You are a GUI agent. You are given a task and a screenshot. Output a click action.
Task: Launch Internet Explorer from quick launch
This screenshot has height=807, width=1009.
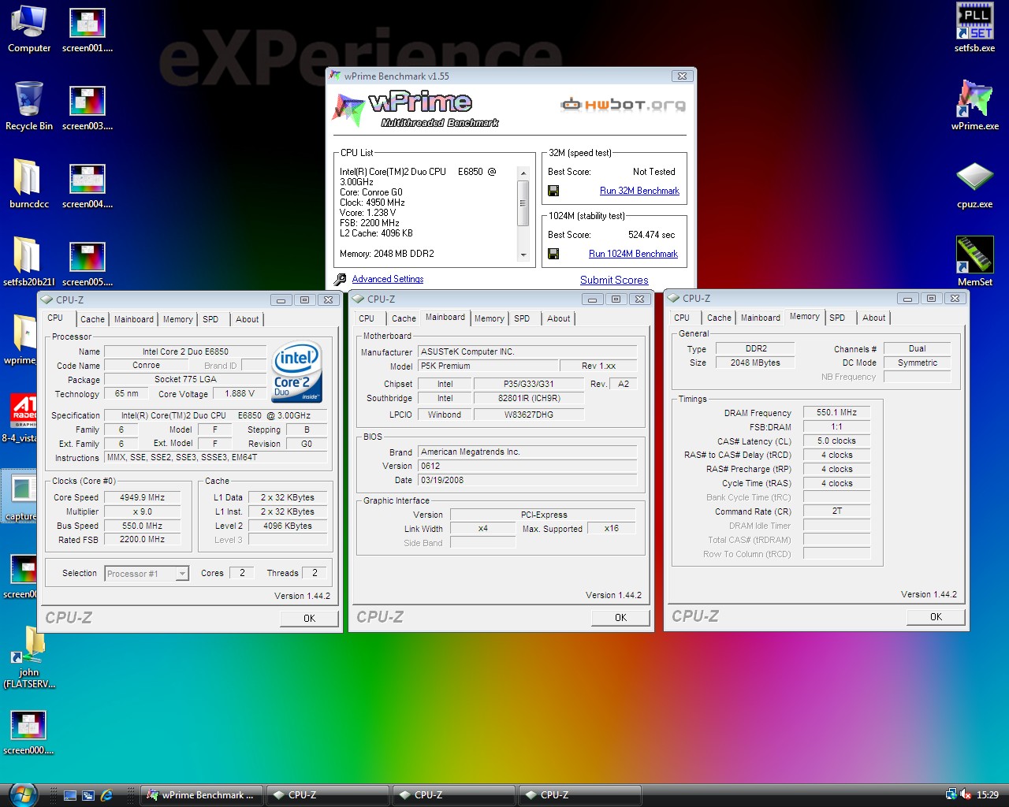click(106, 795)
